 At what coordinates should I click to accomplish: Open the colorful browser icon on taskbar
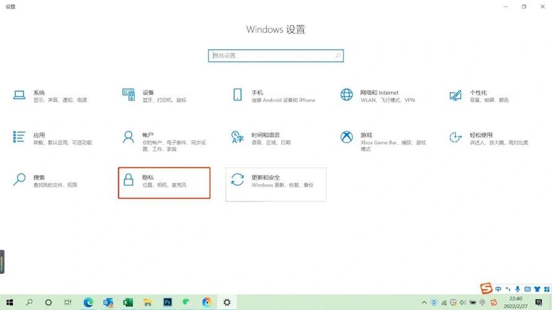207,303
